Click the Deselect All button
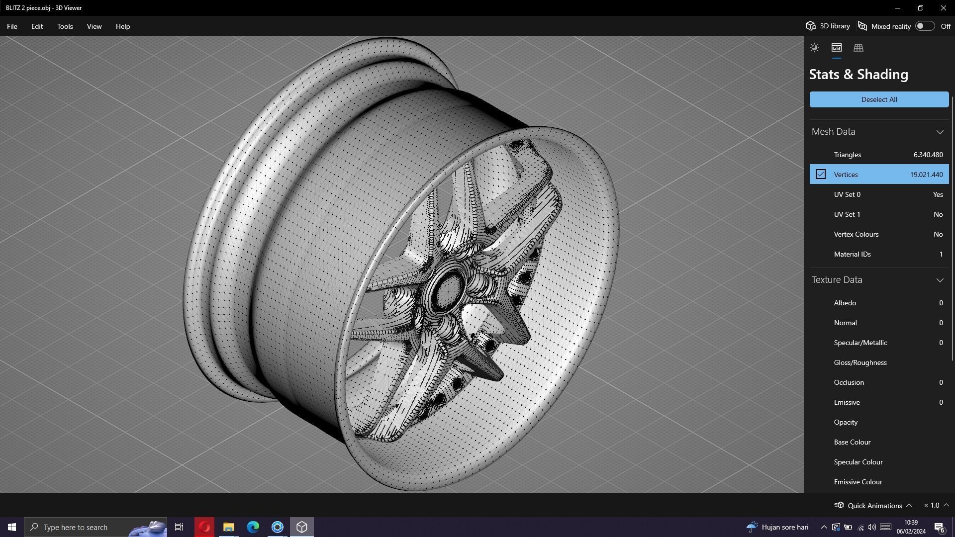The width and height of the screenshot is (955, 537). click(879, 99)
